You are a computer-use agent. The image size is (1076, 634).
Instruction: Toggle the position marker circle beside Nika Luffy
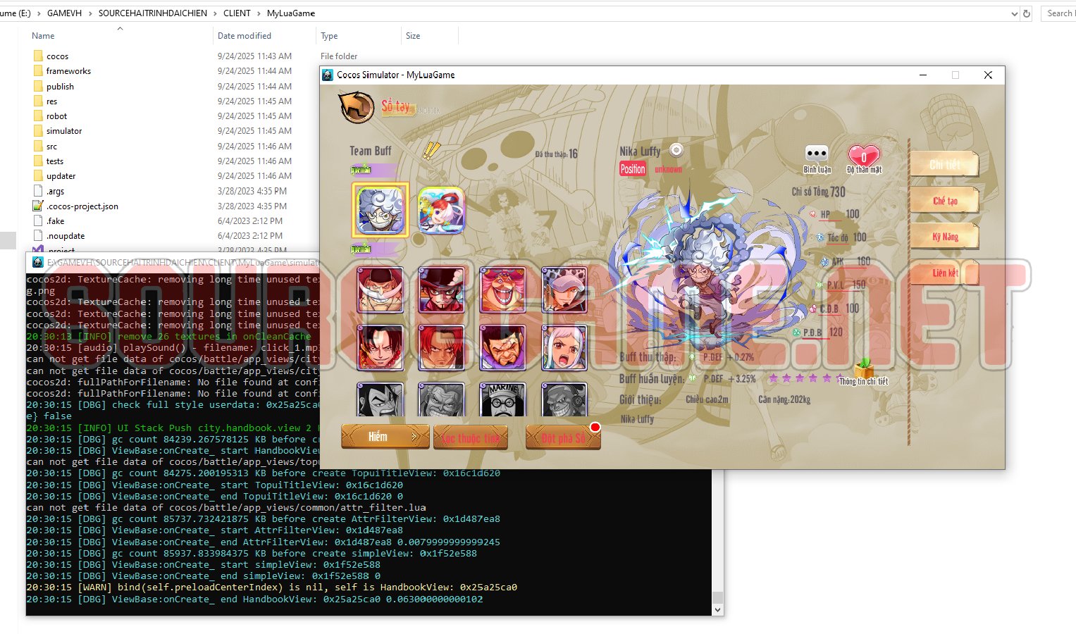pos(675,149)
